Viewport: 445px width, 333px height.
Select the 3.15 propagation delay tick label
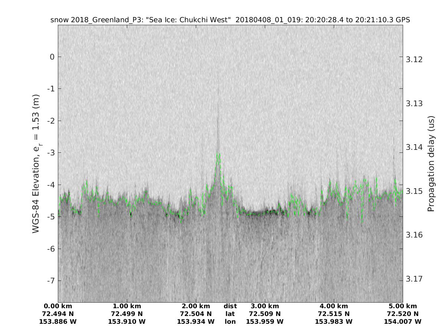pyautogui.click(x=414, y=191)
